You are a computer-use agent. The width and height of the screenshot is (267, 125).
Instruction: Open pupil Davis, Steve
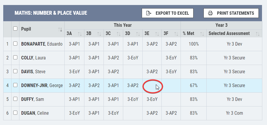pos(33,71)
